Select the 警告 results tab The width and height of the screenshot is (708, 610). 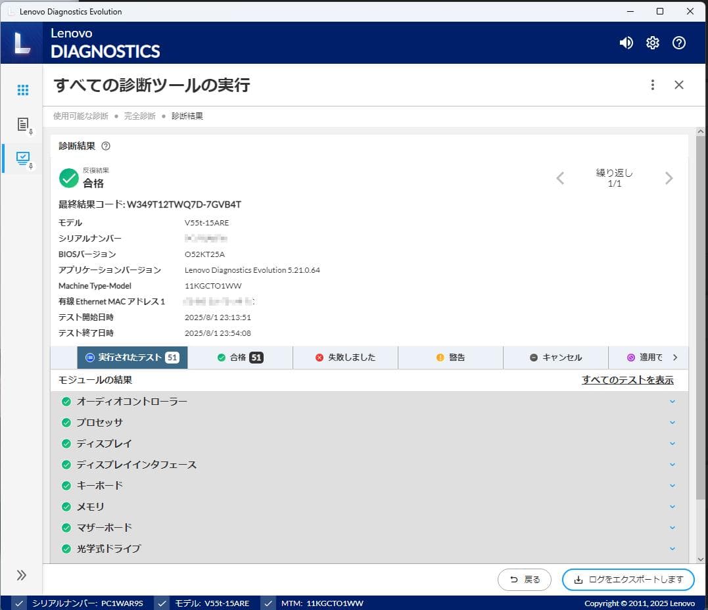pyautogui.click(x=450, y=357)
